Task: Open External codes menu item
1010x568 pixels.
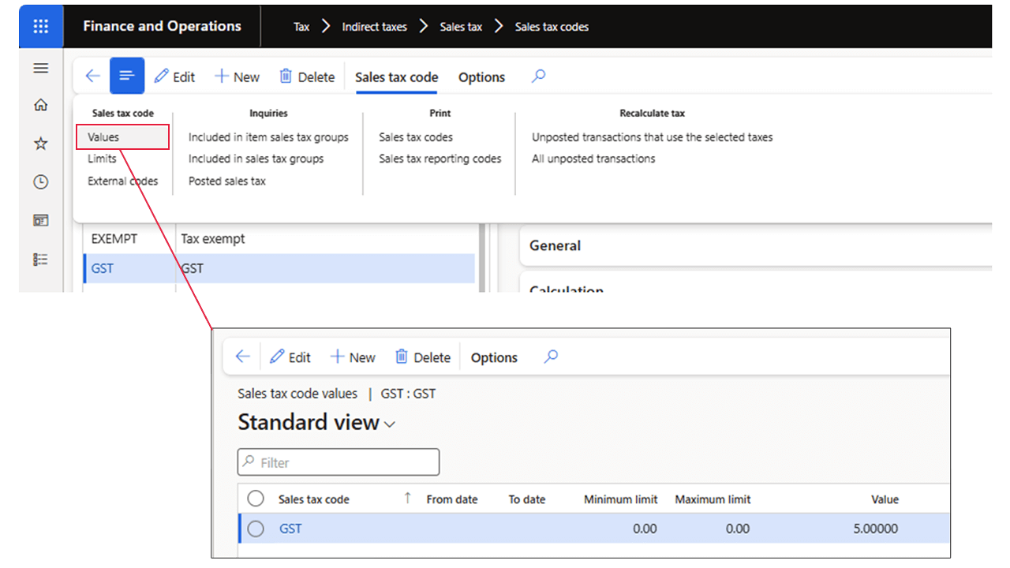Action: point(122,181)
